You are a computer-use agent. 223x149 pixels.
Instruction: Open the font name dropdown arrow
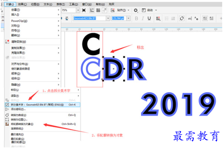[108, 18]
